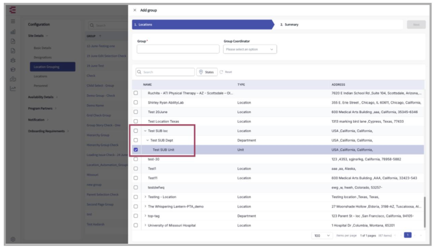Image resolution: width=434 pixels, height=249 pixels.
Task: Click the Reset filter icon
Action: tap(226, 72)
